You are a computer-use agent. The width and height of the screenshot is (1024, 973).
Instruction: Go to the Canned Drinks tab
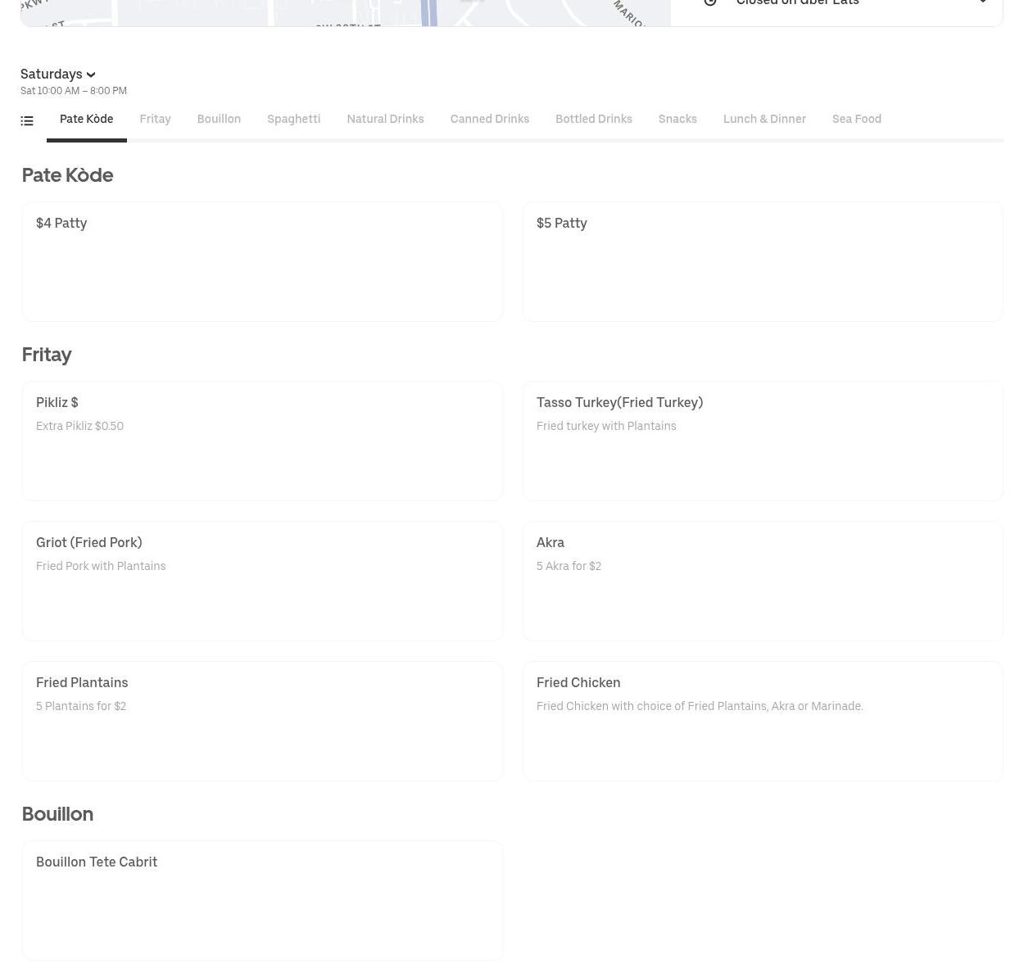pos(490,119)
